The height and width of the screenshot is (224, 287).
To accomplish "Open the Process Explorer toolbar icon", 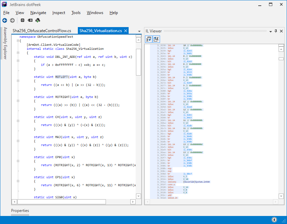I will point(22,20).
